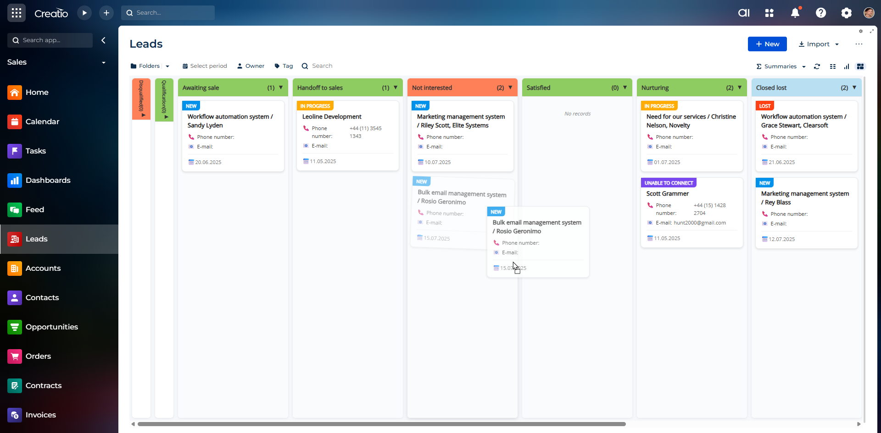Open the Tasks section
The width and height of the screenshot is (881, 433).
(59, 151)
